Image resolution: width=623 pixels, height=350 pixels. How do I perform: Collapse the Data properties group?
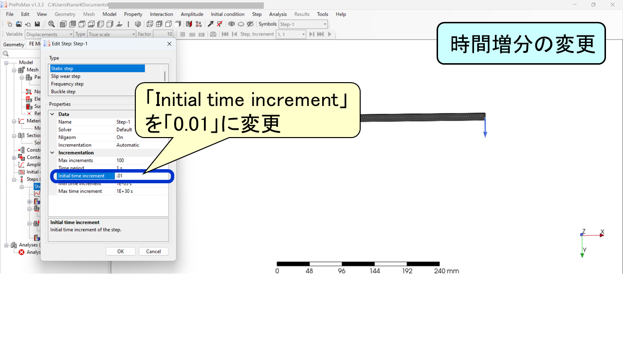[53, 114]
